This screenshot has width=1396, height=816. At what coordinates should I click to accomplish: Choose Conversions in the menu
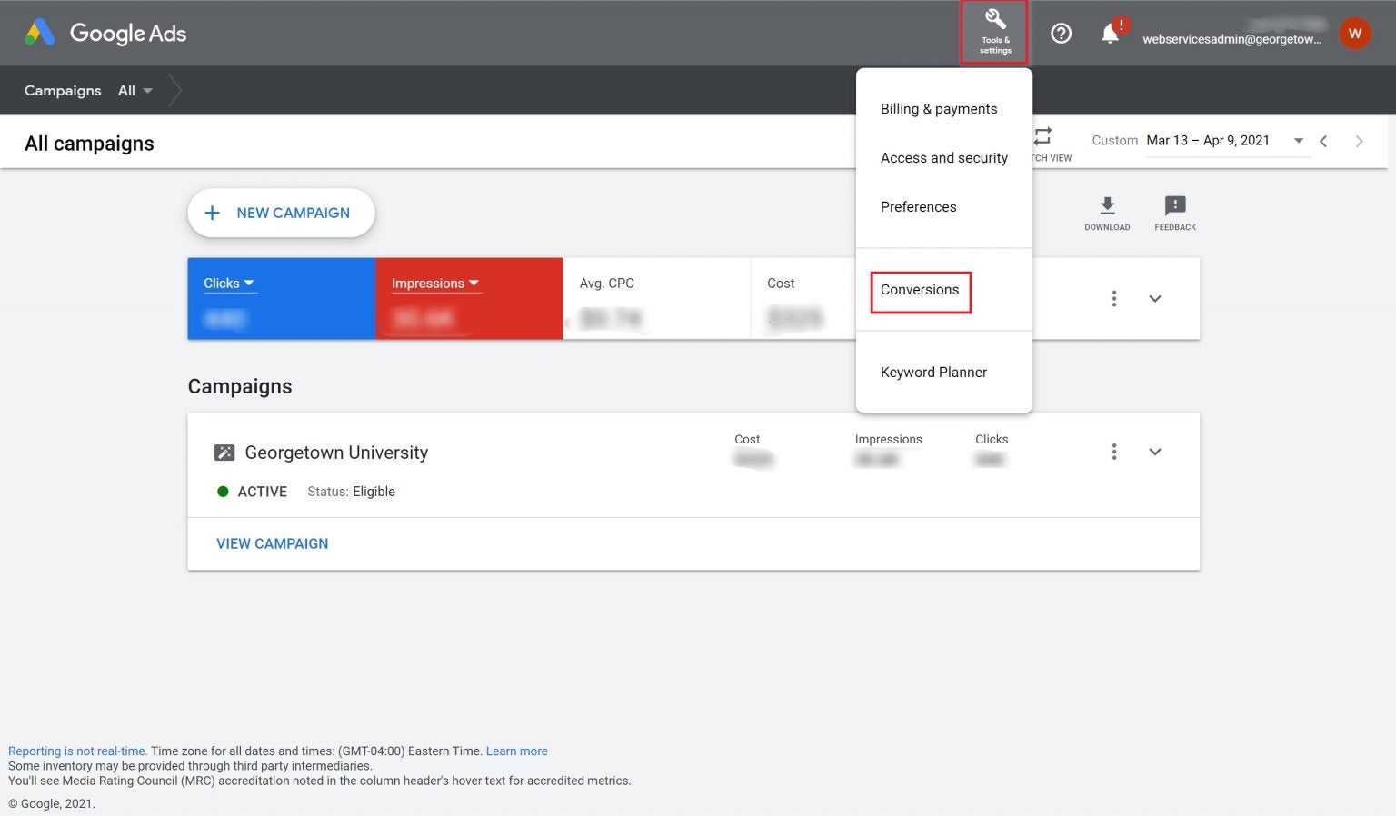coord(920,290)
